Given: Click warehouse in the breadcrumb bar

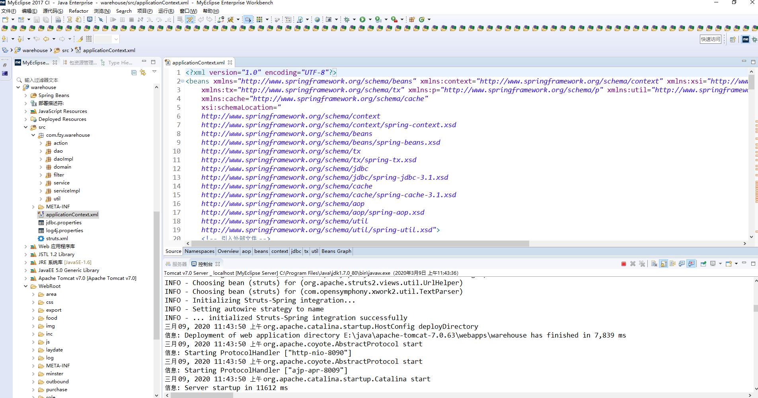Looking at the screenshot, I should [x=35, y=50].
